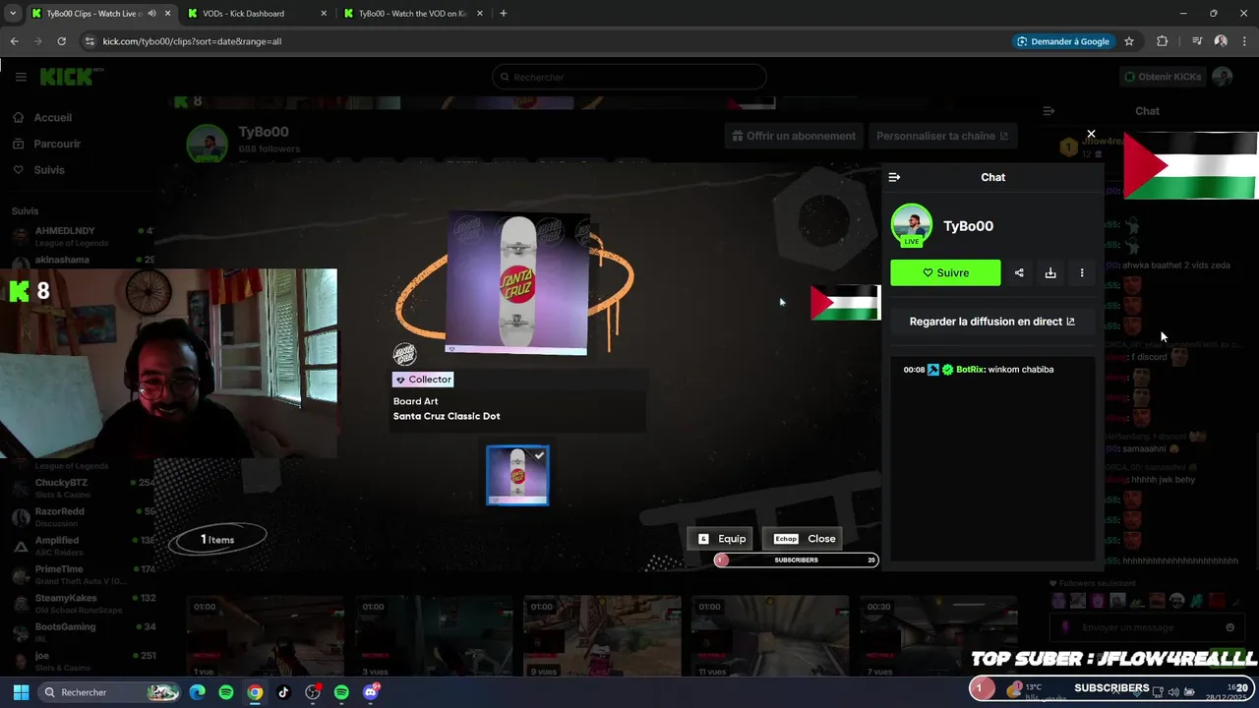
Task: Reload the page
Action: coord(61,41)
